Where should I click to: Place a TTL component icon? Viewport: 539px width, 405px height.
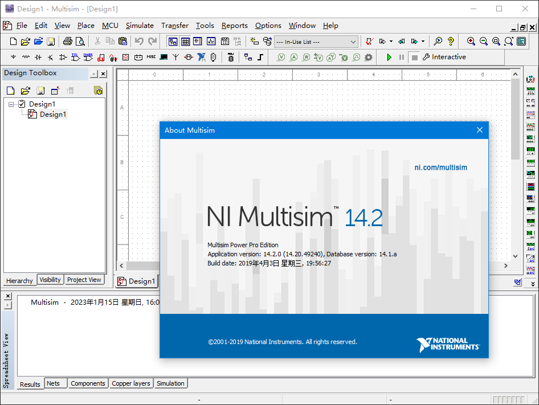[75, 57]
